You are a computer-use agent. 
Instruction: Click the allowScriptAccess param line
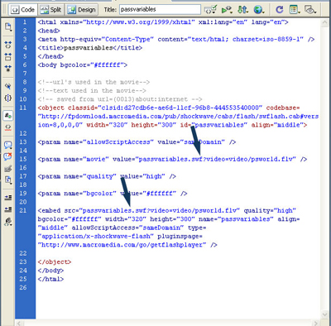pos(137,142)
